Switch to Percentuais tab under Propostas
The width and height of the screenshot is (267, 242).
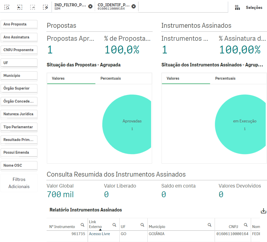click(111, 78)
